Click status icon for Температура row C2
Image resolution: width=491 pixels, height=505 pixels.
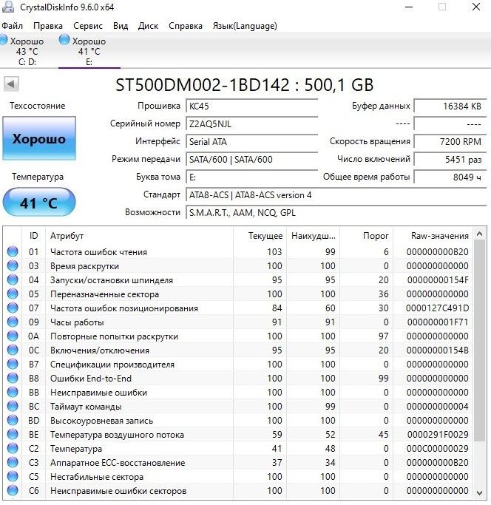click(13, 448)
